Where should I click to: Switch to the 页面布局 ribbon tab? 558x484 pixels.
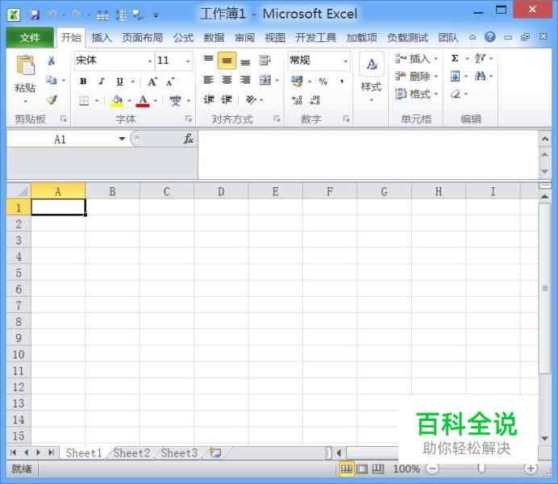pos(143,38)
